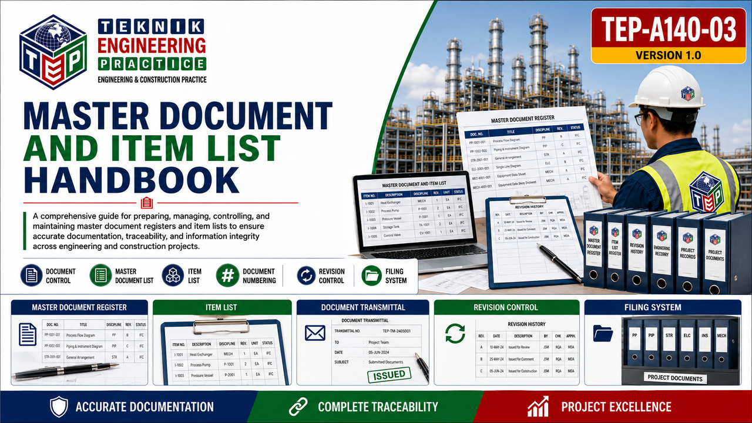Click the PROJECT DOCUMENTS shelf label
Image resolution: width=752 pixels, height=423 pixels.
coord(675,378)
